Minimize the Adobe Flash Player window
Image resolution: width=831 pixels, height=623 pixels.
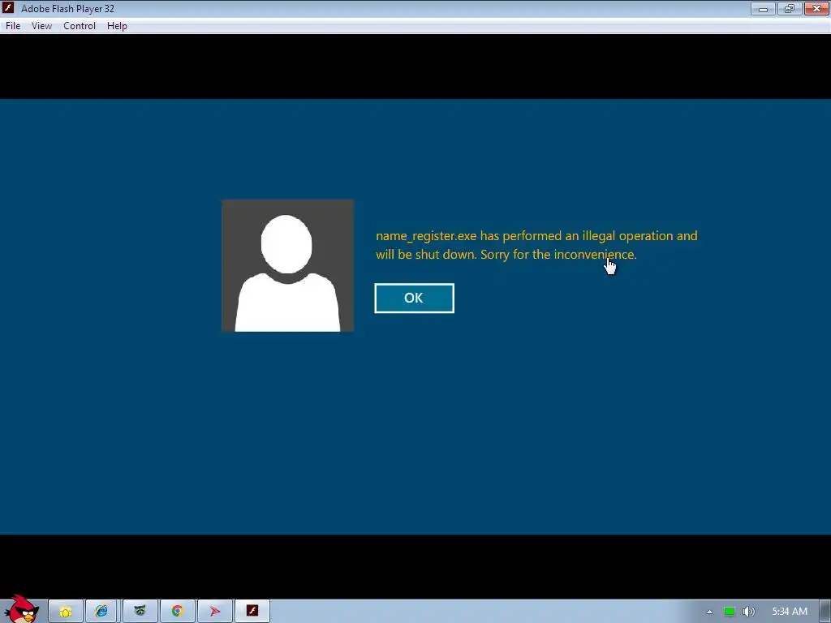point(763,8)
